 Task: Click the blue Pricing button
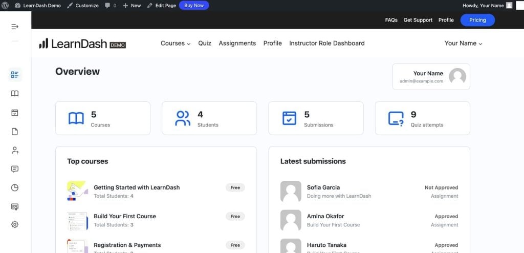click(x=477, y=20)
